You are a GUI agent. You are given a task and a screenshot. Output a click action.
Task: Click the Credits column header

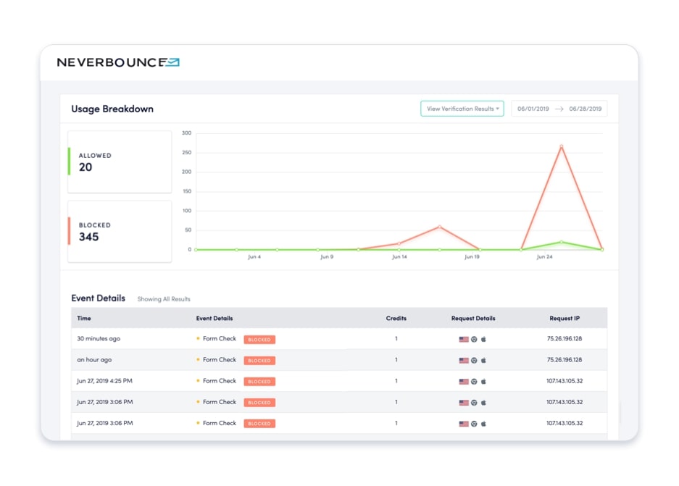396,318
